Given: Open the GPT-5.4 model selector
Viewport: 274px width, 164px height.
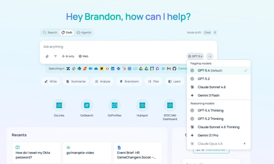Looking at the screenshot, I should (195, 56).
